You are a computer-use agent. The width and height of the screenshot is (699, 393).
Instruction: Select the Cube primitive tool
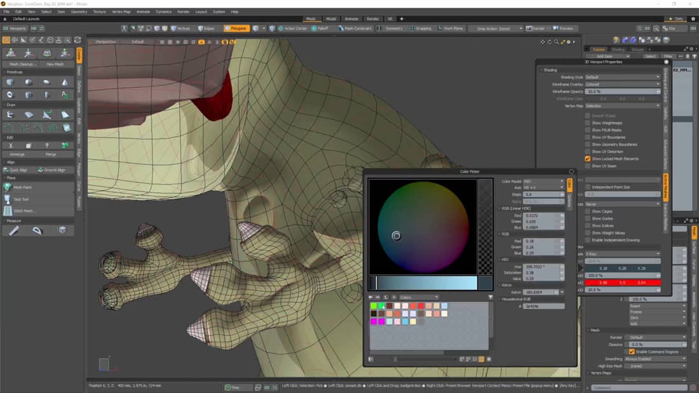10,83
